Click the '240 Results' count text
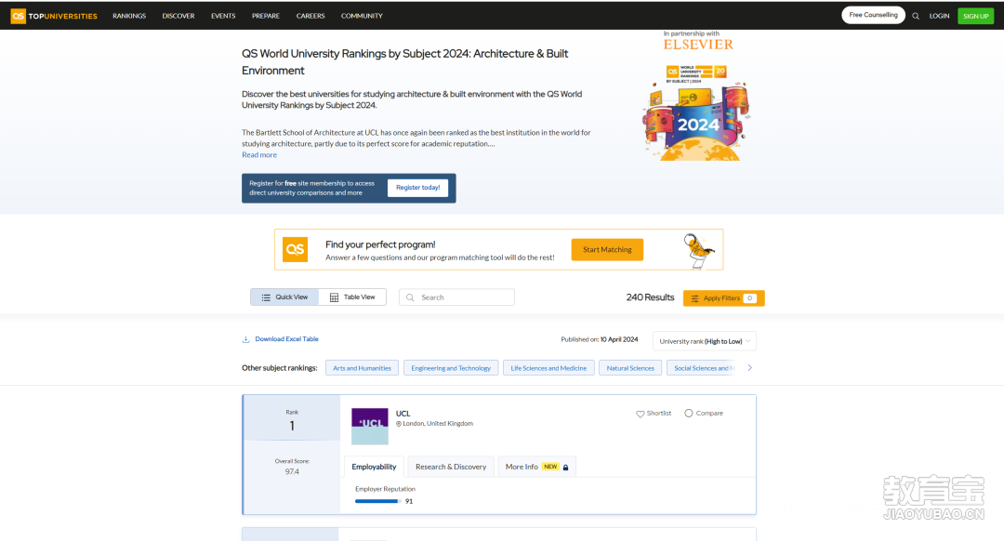This screenshot has width=1004, height=541. tap(650, 297)
